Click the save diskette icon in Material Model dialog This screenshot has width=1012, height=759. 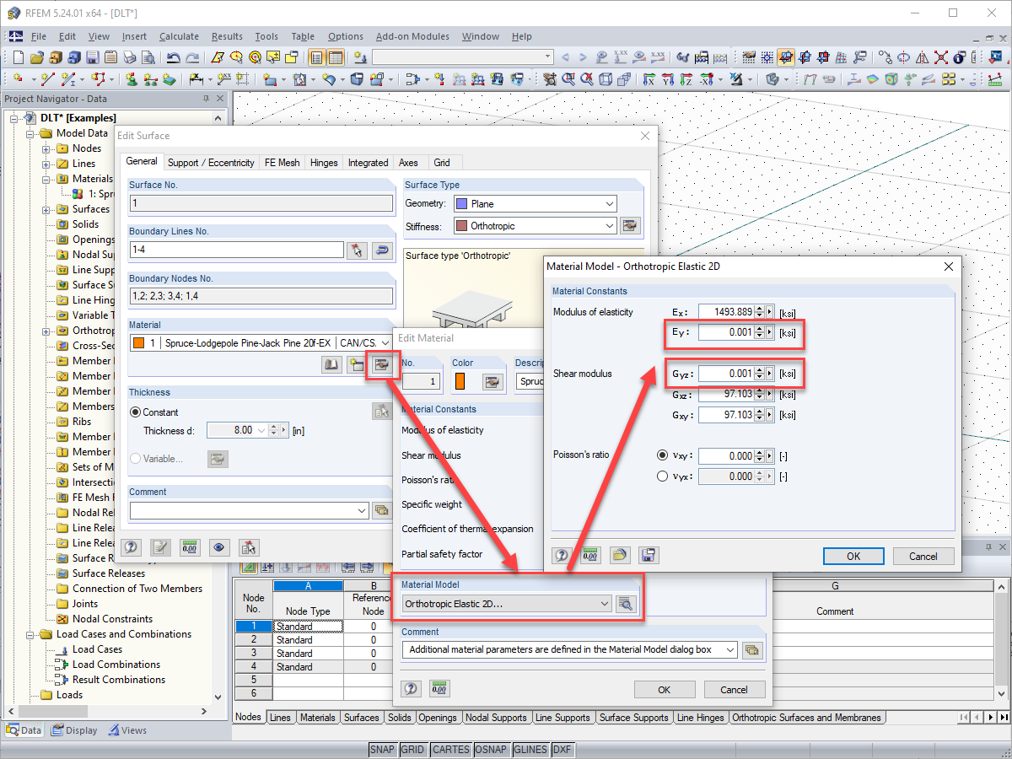click(649, 555)
